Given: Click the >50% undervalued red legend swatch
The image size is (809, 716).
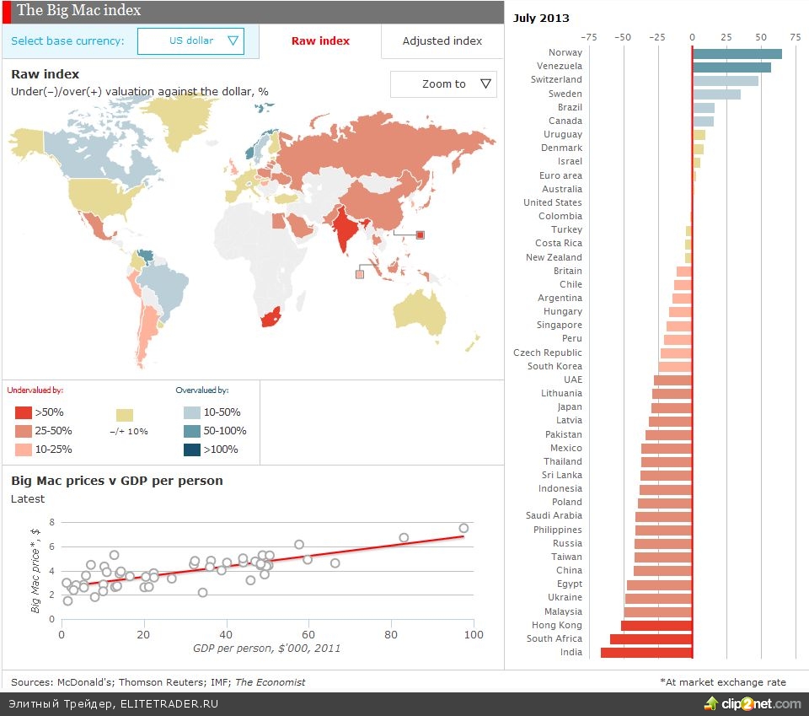Looking at the screenshot, I should tap(24, 412).
